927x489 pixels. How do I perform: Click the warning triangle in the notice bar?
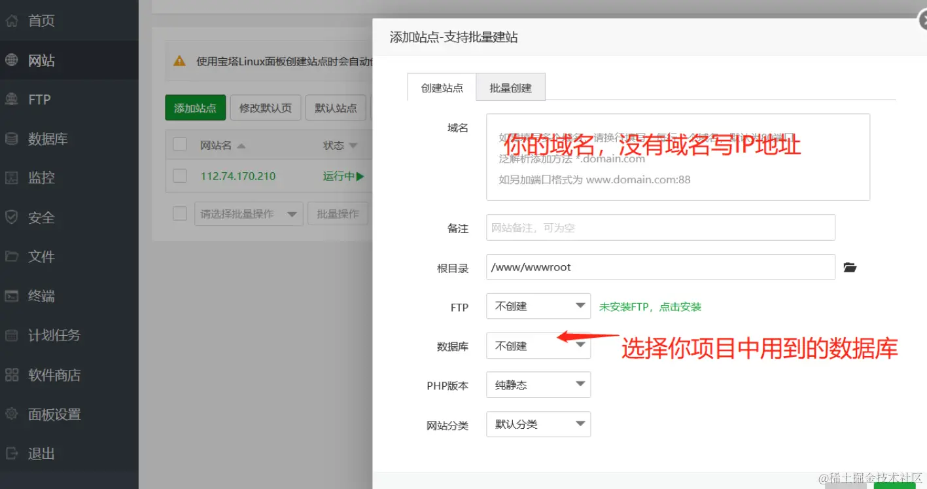click(179, 61)
